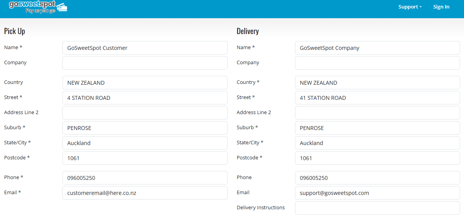
Task: Edit the Delivery State/City field
Action: coord(378,143)
